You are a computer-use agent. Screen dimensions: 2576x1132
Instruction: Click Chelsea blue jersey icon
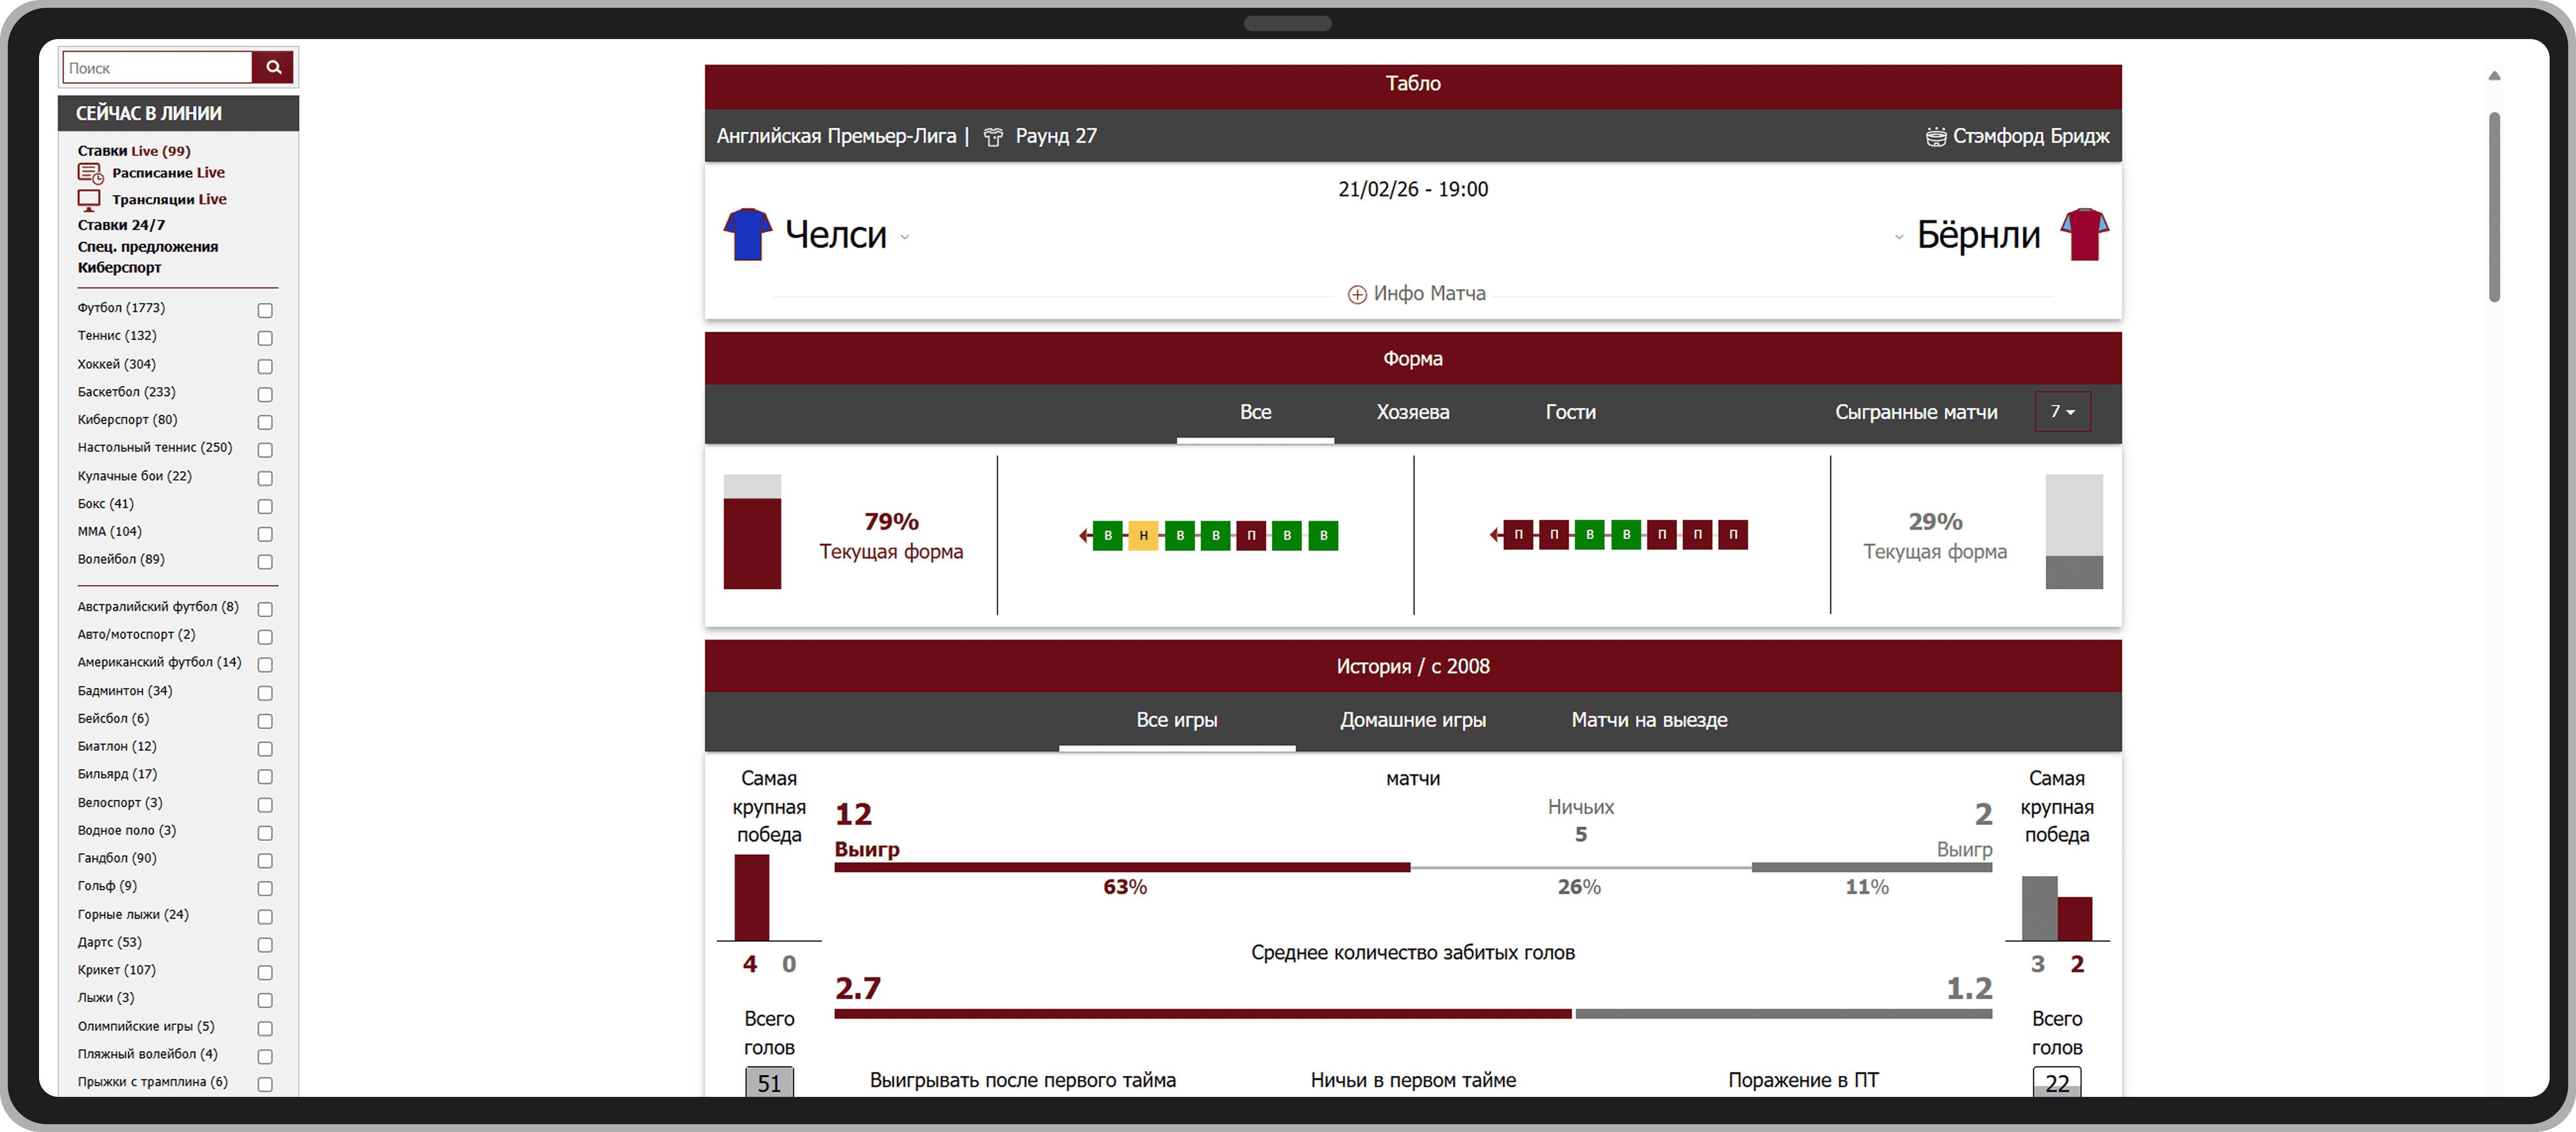(x=747, y=234)
